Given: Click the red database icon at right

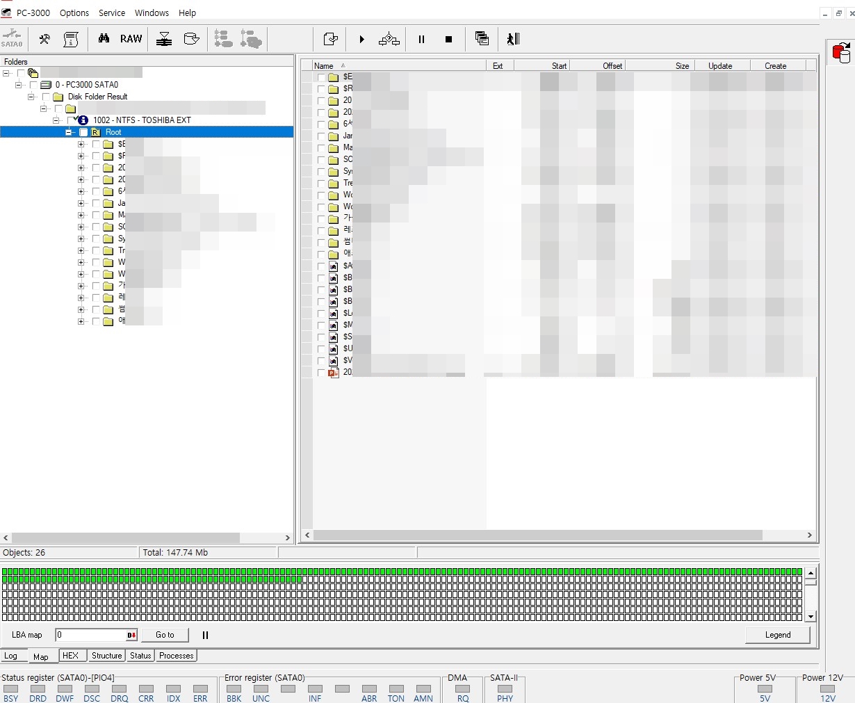Looking at the screenshot, I should 841,53.
